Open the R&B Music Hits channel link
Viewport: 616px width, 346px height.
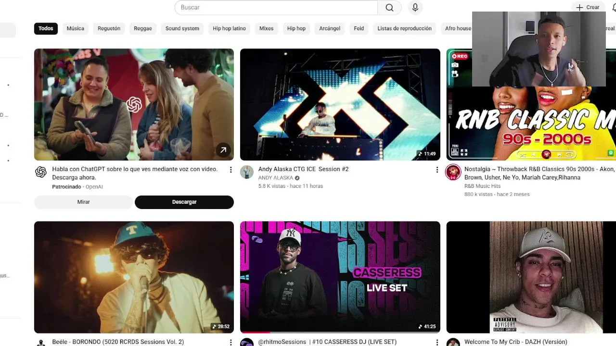tap(482, 186)
